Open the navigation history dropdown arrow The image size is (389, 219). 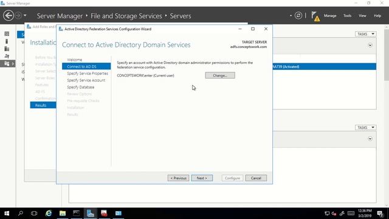click(x=25, y=16)
